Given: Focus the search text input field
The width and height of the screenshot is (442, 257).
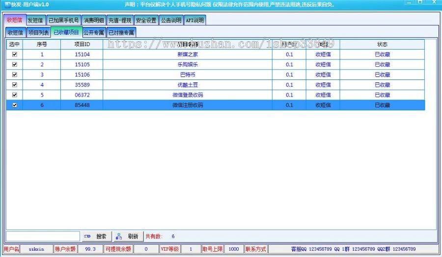Looking at the screenshot, I should pyautogui.click(x=43, y=236).
